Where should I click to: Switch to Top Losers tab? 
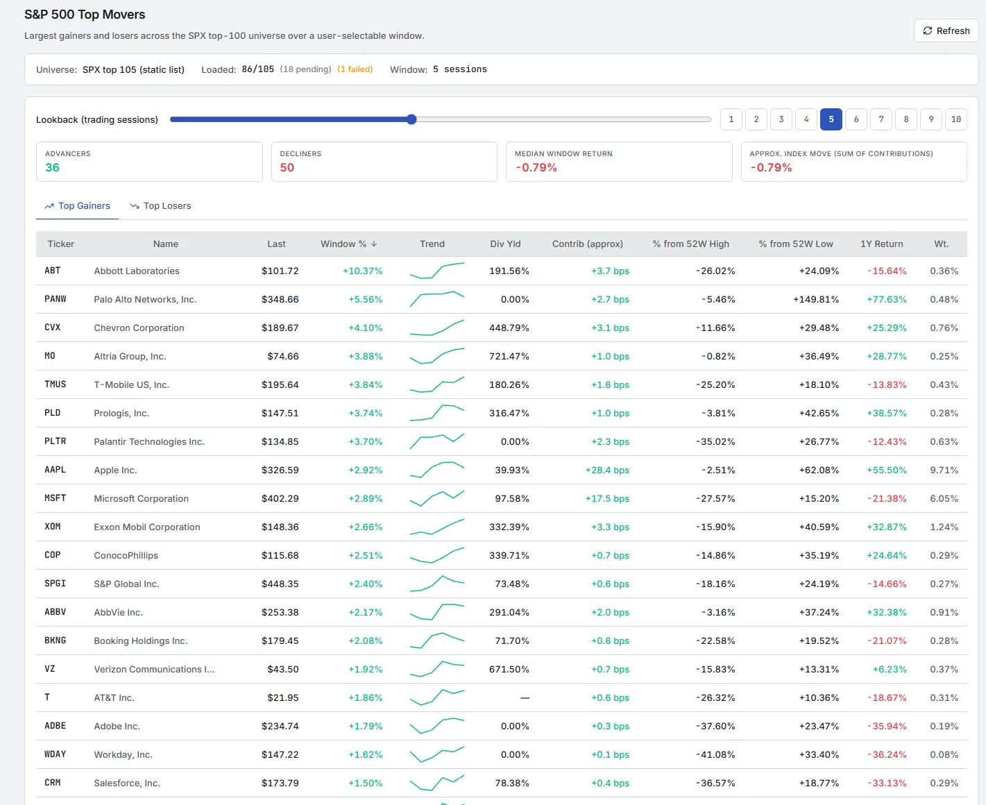coord(160,206)
